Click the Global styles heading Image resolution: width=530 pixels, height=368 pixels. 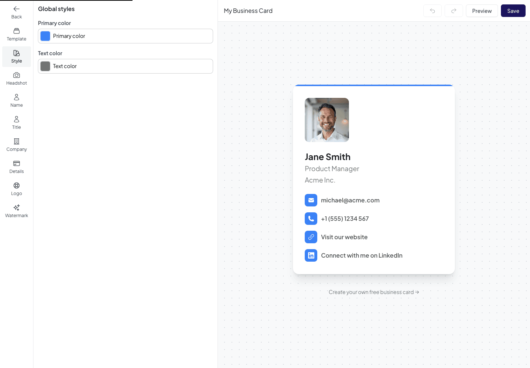[56, 9]
